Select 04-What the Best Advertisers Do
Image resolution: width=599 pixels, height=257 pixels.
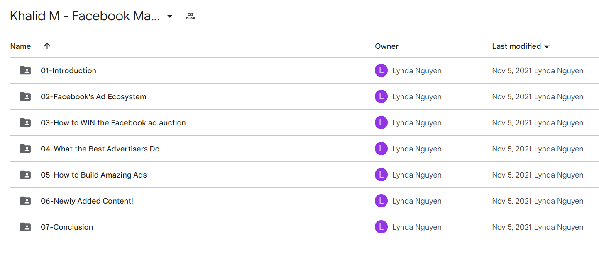[100, 149]
